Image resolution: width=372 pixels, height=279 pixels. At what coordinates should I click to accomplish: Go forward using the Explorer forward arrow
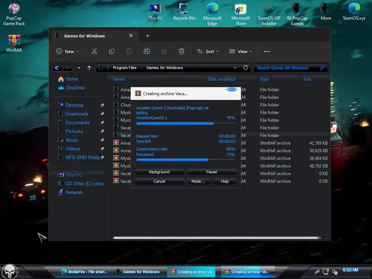point(67,68)
